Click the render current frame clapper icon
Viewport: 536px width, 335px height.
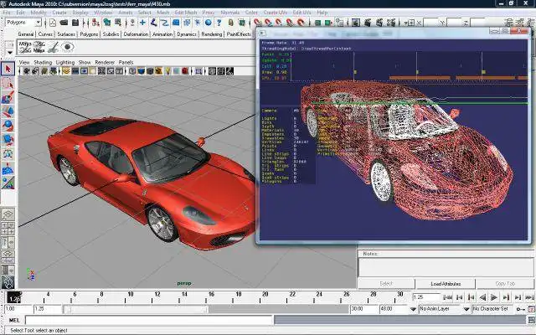pos(368,23)
